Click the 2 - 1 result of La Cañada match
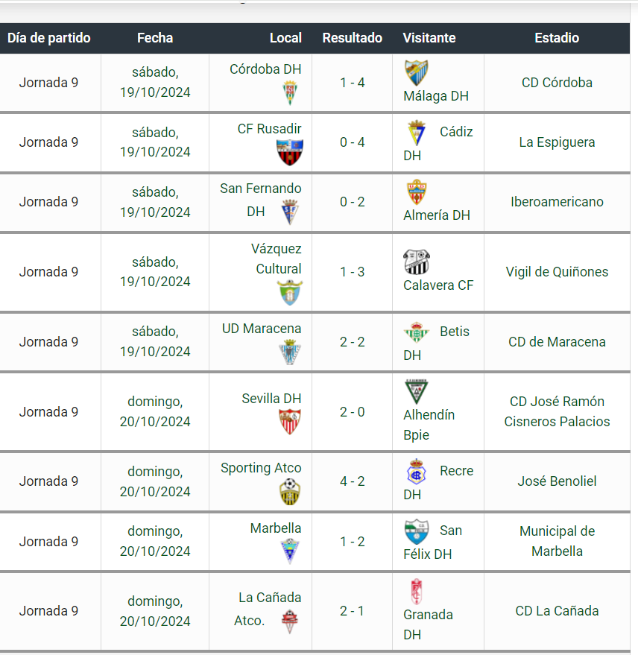638x655 pixels. click(x=353, y=611)
